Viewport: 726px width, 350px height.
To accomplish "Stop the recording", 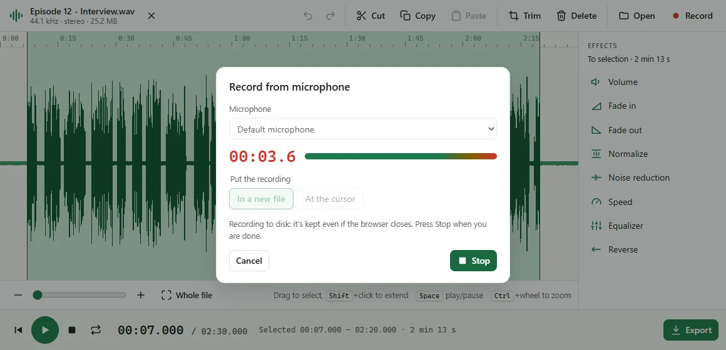I will pos(473,261).
